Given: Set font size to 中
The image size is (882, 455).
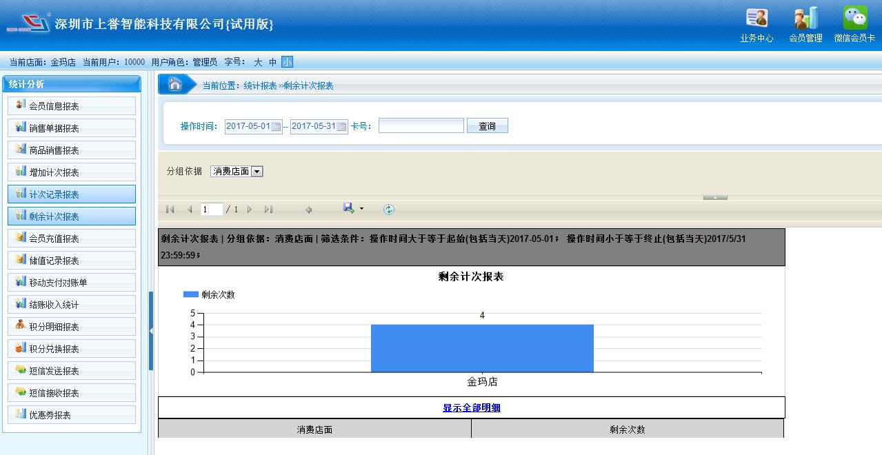Looking at the screenshot, I should 273,62.
